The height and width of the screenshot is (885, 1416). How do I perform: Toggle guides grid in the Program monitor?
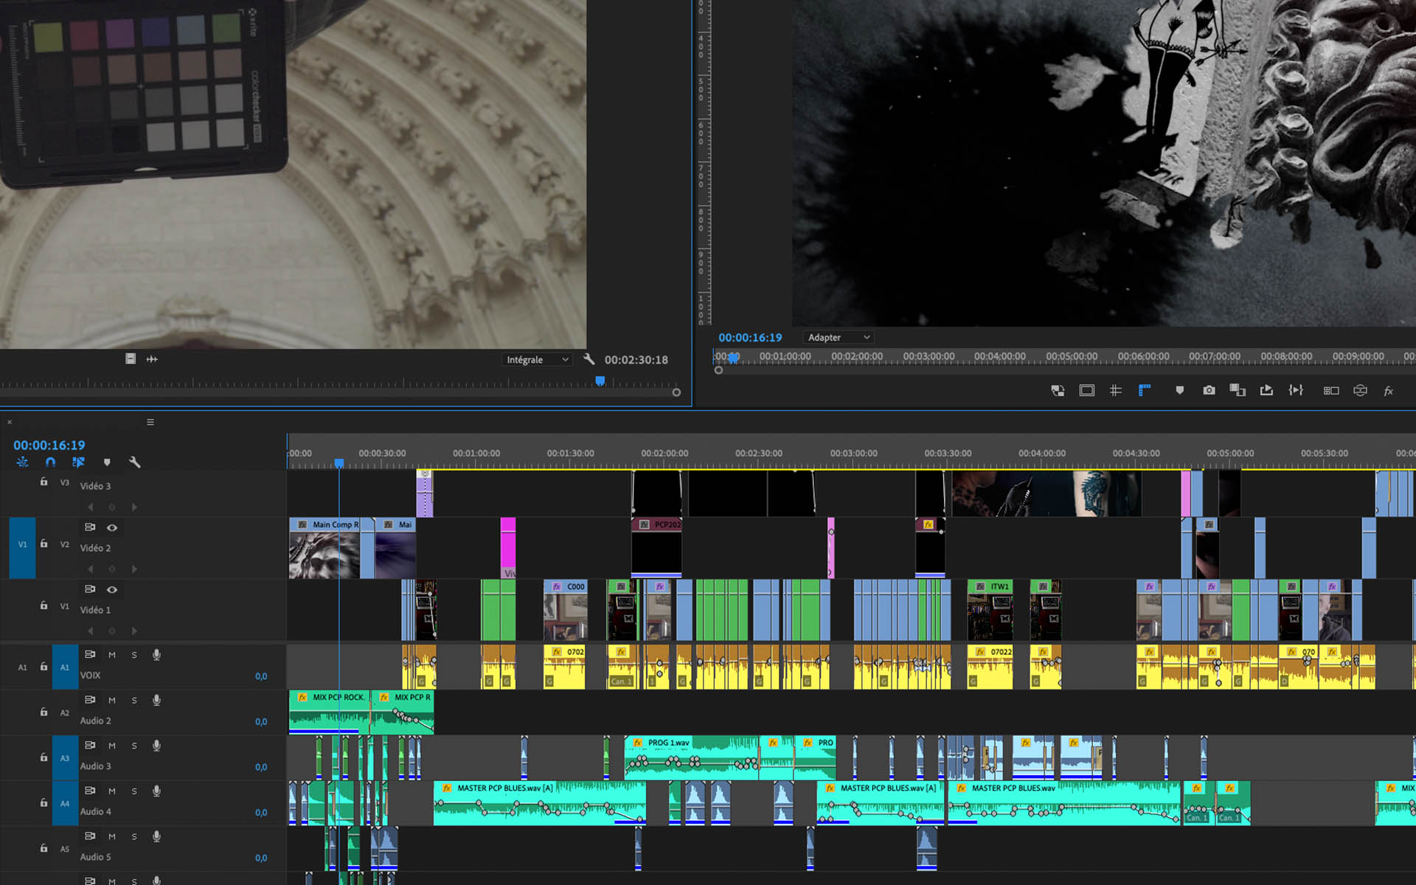click(x=1115, y=391)
